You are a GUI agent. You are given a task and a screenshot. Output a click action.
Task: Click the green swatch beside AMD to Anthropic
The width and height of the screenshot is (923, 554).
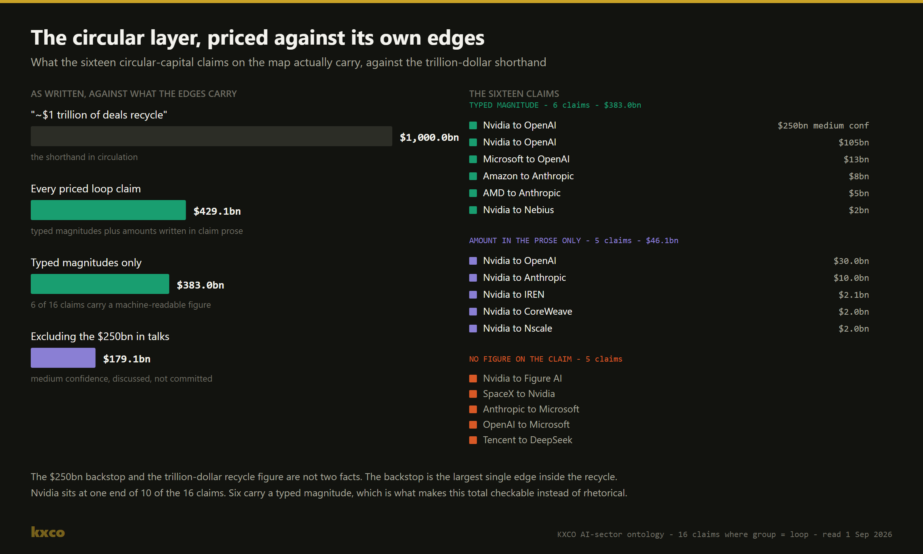click(x=473, y=193)
